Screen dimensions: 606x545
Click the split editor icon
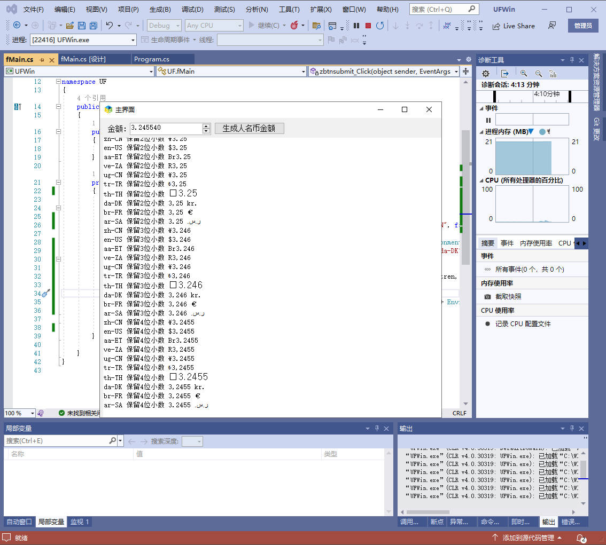pyautogui.click(x=465, y=72)
